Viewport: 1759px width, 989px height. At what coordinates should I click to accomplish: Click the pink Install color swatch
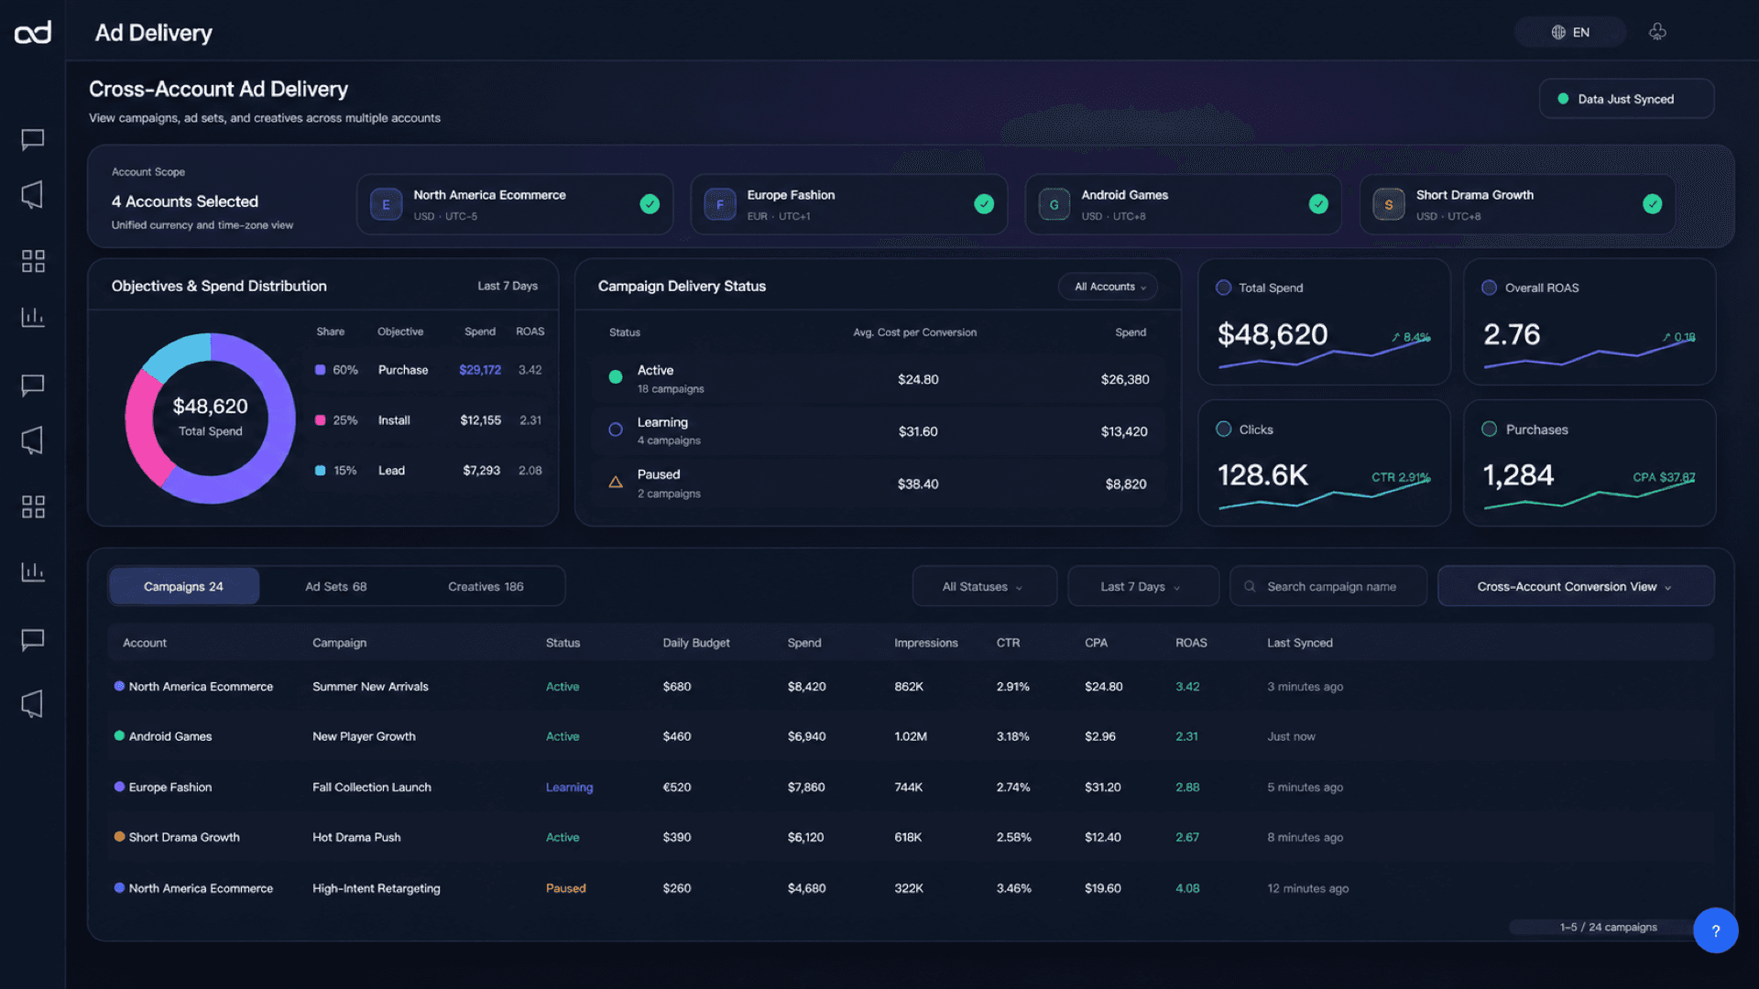click(320, 420)
